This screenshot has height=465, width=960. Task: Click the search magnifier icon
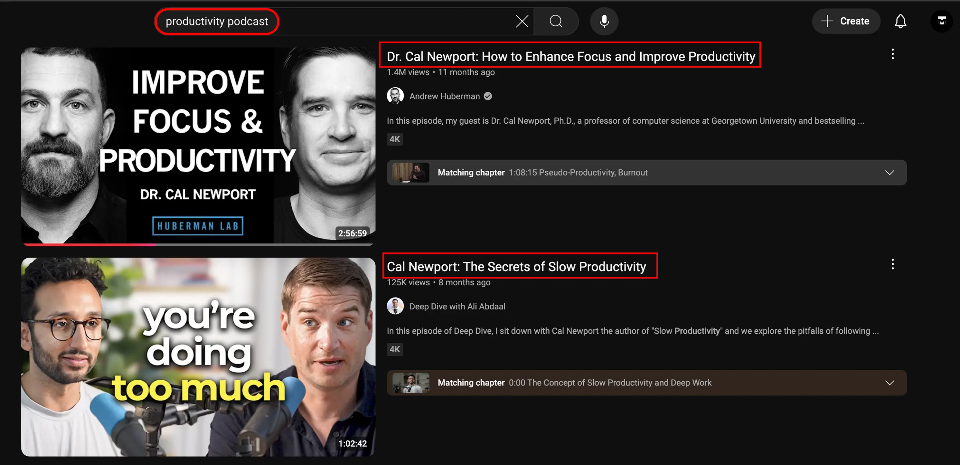click(x=556, y=21)
